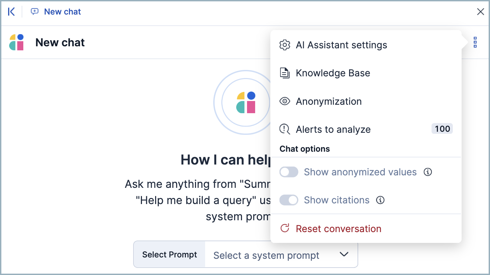Open the vertical three-dot options menu

(475, 42)
